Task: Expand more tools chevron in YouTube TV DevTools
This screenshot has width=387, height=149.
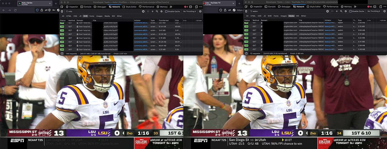Action: [x=355, y=7]
